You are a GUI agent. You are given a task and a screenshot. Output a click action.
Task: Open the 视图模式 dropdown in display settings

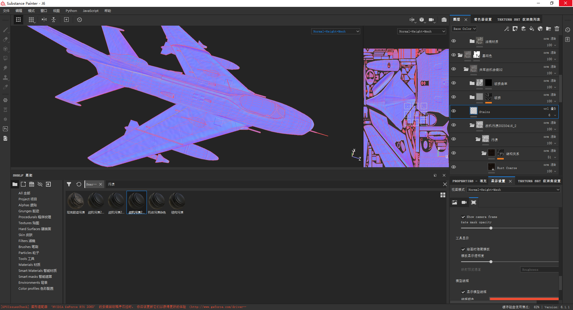513,190
